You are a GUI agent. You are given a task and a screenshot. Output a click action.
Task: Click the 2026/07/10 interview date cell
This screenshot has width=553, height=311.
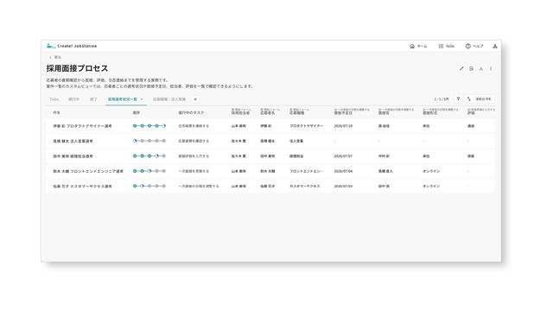[x=343, y=126]
